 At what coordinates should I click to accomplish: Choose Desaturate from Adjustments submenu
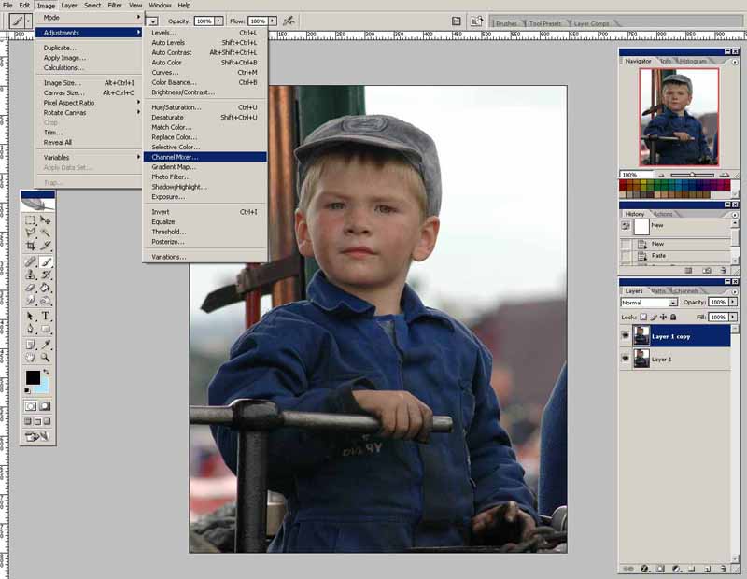click(x=204, y=118)
